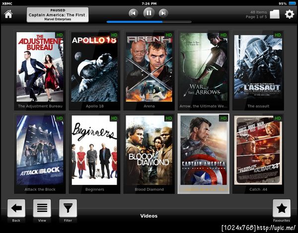Viewport: 298px width, 233px height.
Task: Seek using the playback progress bar
Action: pyautogui.click(x=149, y=22)
